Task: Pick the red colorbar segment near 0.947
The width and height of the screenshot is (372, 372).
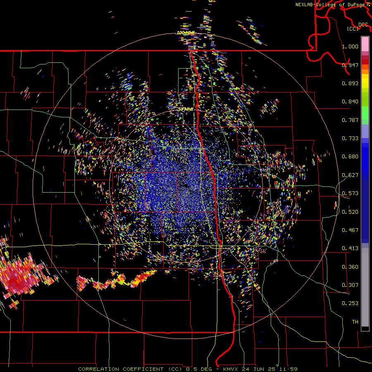Action: click(x=365, y=62)
